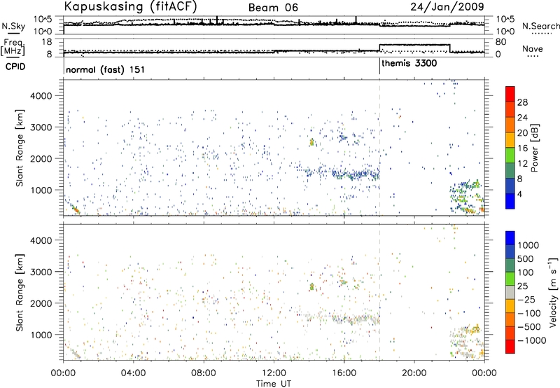Screen dimensions: 560x388
Task: Pick the teal 8–12 dB power swatch
Action: coord(510,170)
